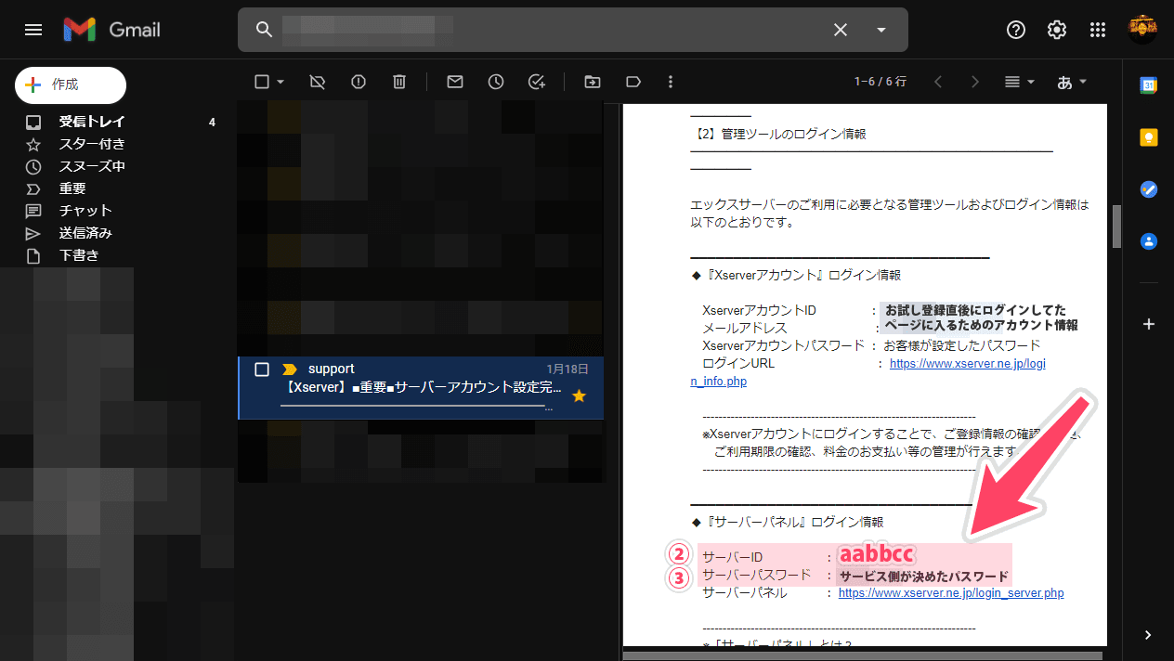
Task: Click the 1–6 / 6 行 count text
Action: click(x=880, y=82)
